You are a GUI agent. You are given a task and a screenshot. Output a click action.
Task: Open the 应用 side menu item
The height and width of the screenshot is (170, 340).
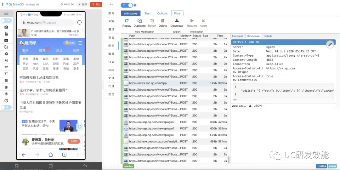click(x=111, y=13)
